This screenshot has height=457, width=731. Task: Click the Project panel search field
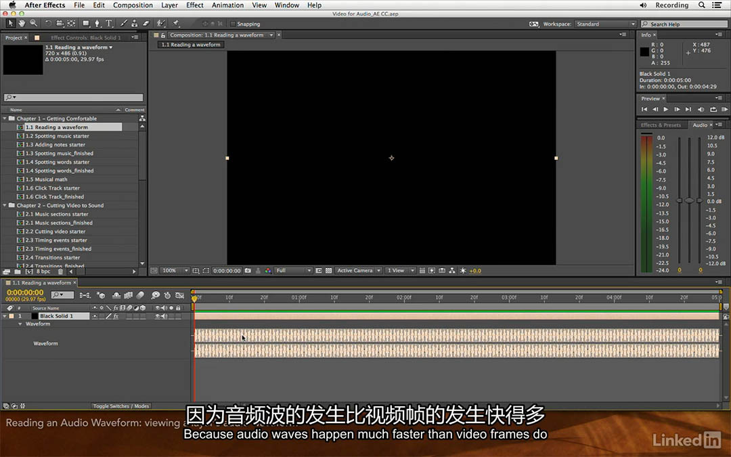pos(74,97)
